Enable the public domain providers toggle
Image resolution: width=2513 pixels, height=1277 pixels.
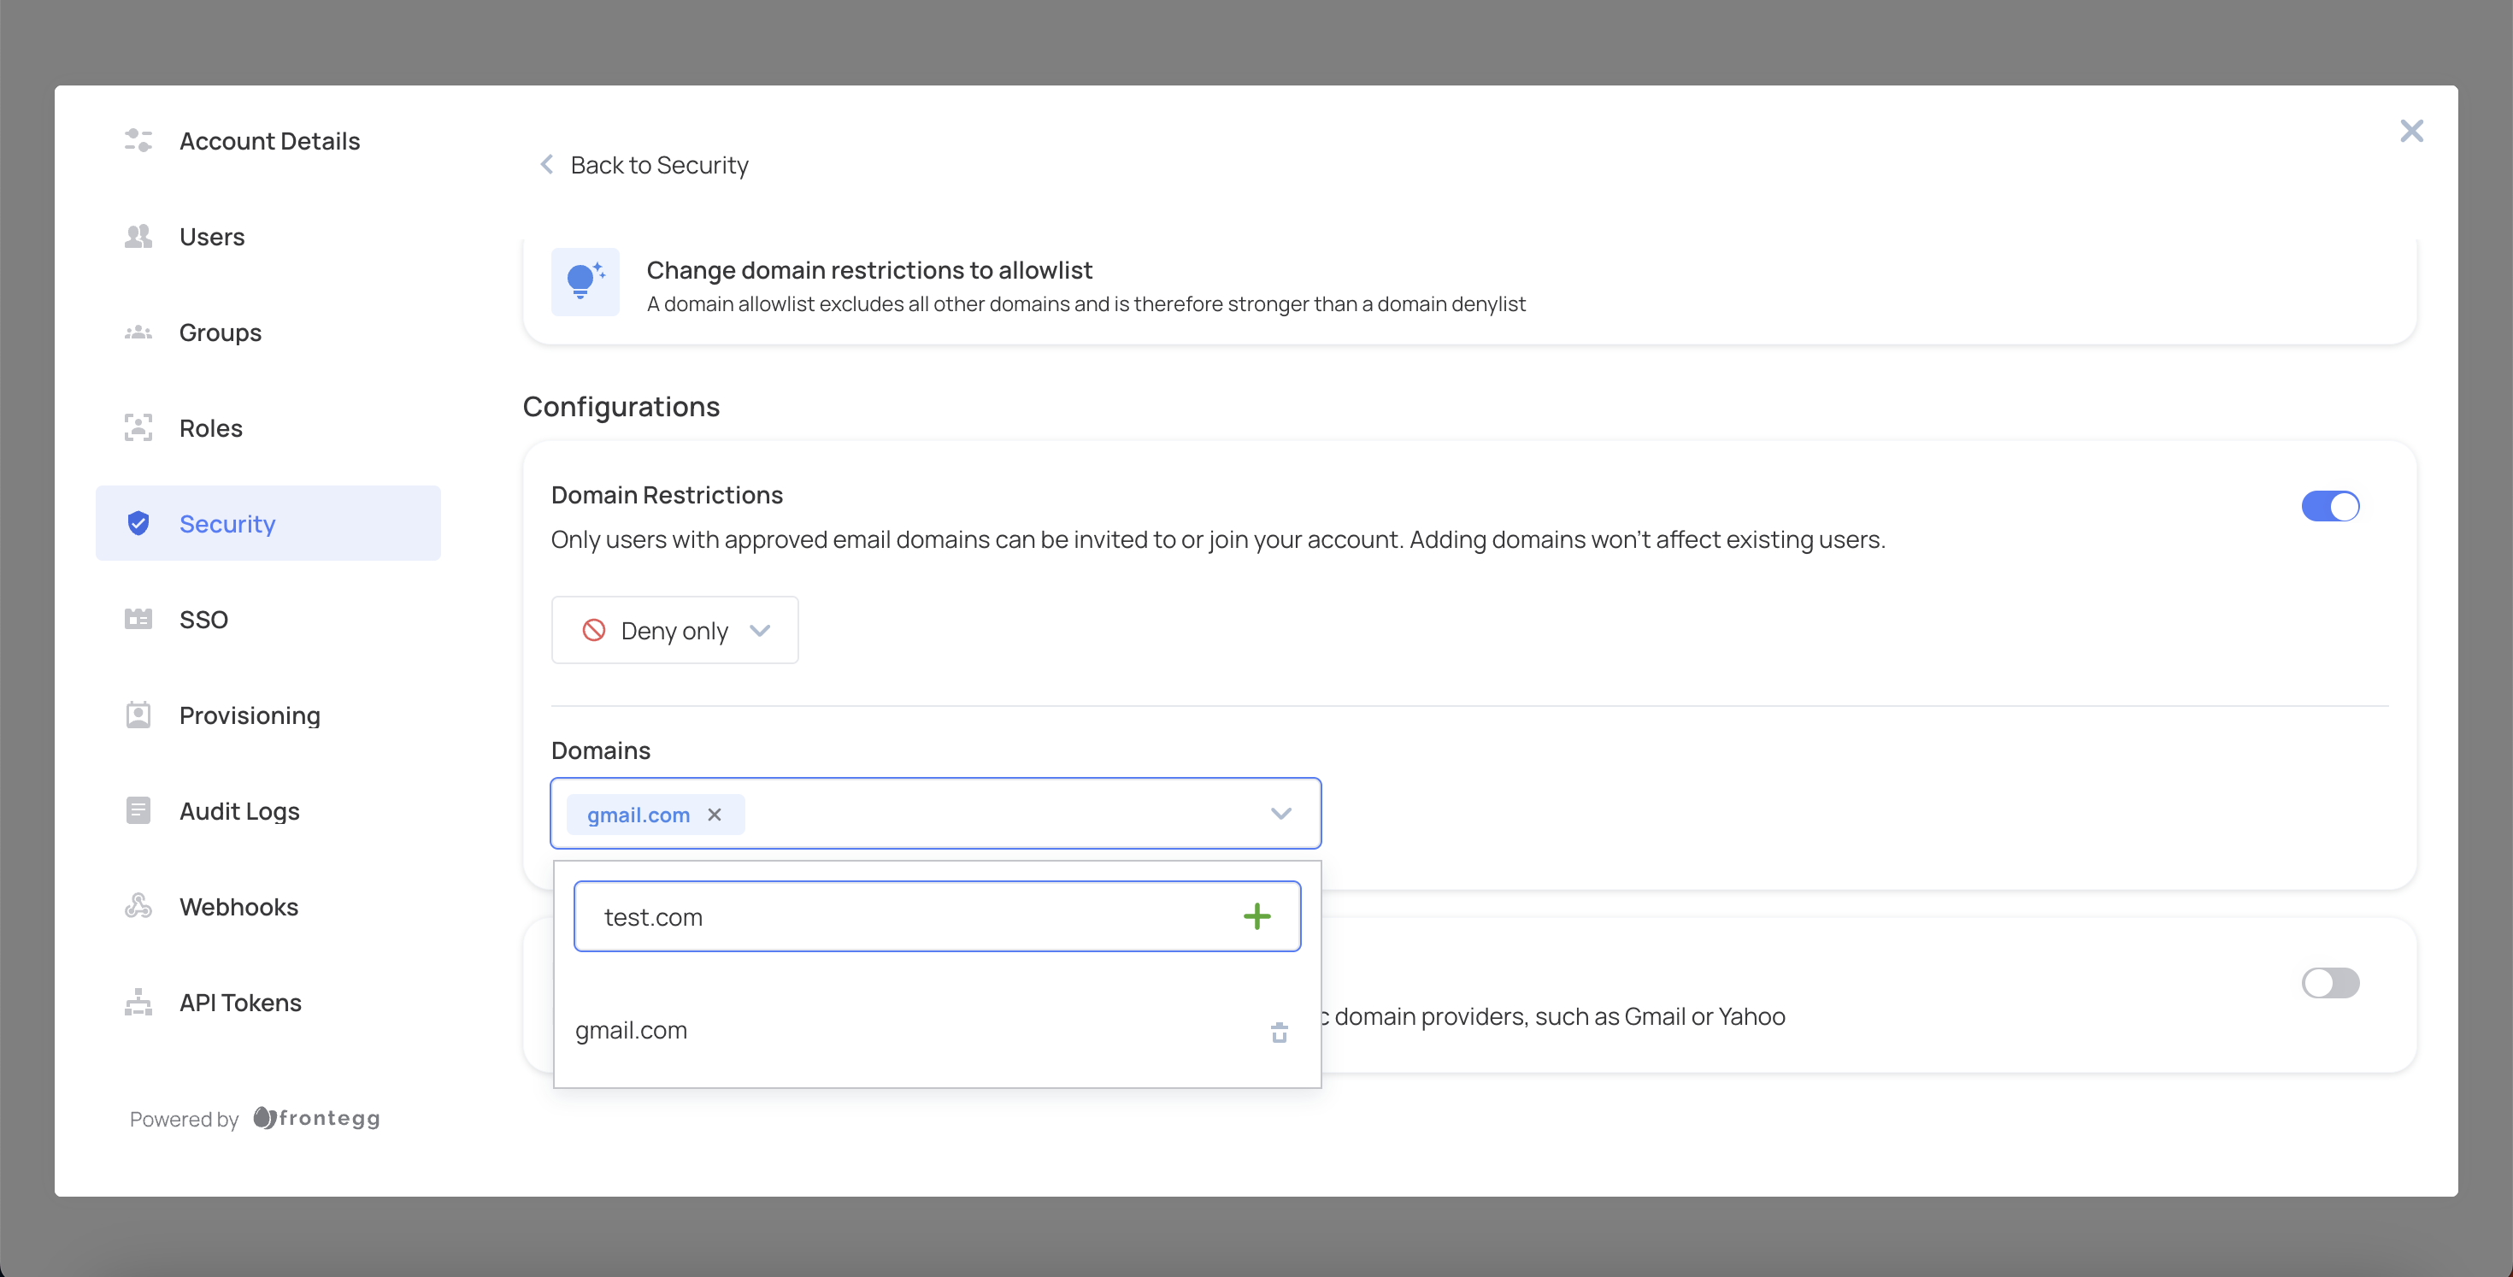2329,982
